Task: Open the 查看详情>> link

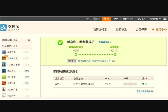Action: pos(105,42)
